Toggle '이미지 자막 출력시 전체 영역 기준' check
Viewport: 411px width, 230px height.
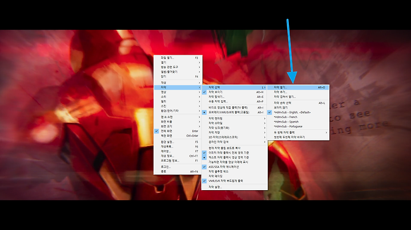click(235, 153)
